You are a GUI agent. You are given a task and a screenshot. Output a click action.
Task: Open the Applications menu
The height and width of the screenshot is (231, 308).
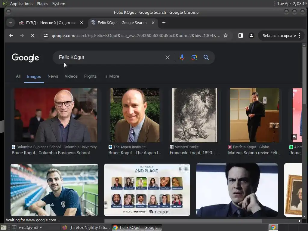click(x=21, y=4)
